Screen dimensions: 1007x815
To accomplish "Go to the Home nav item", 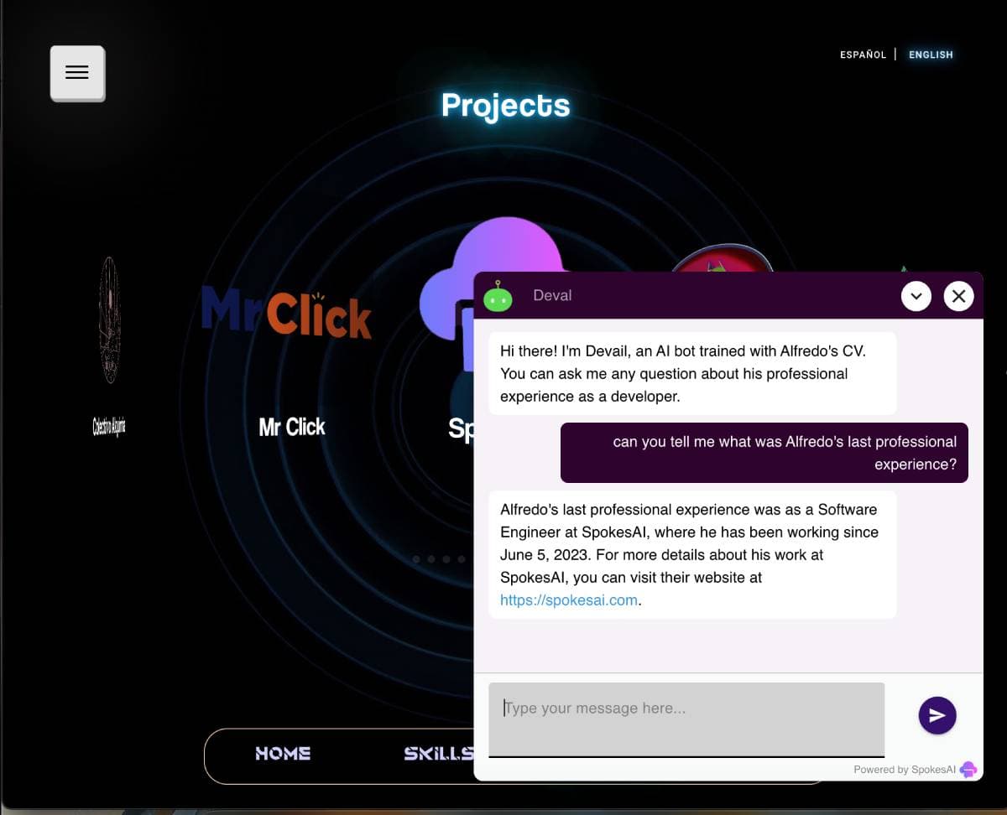I will point(283,754).
